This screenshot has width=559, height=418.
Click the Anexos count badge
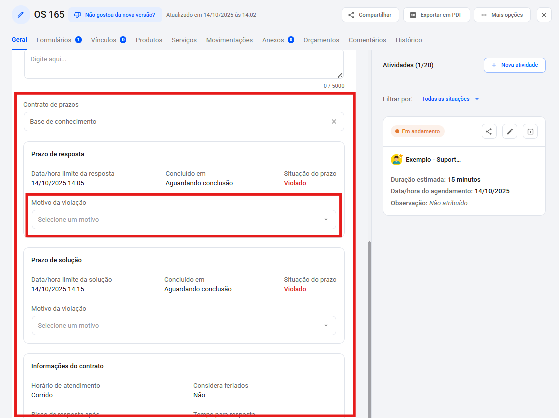point(291,40)
